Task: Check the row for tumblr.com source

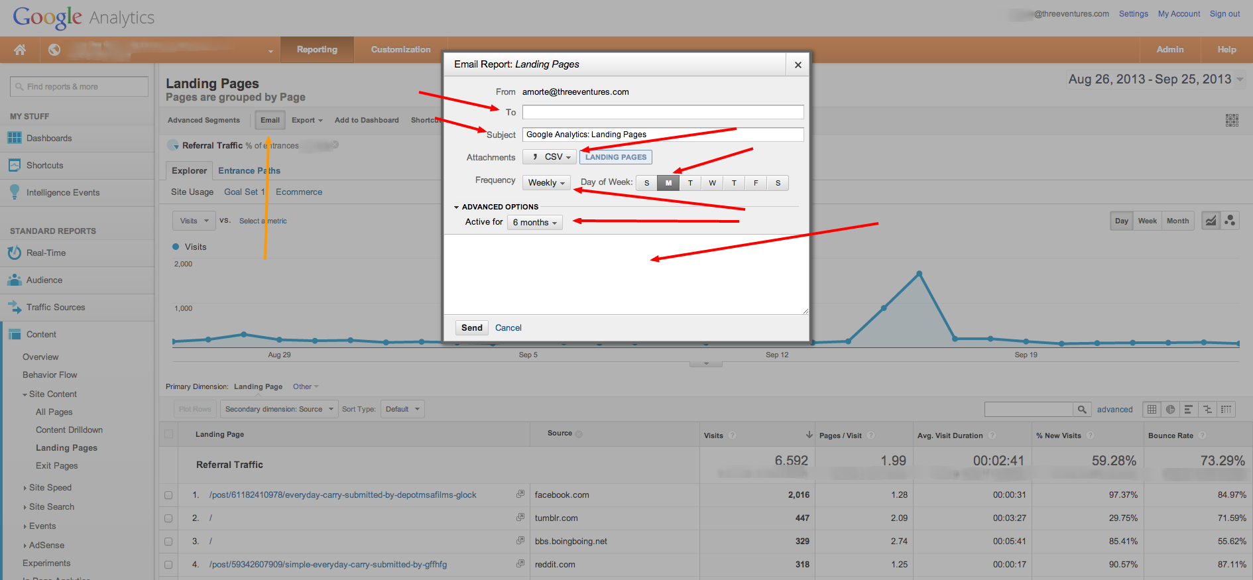Action: coord(168,518)
